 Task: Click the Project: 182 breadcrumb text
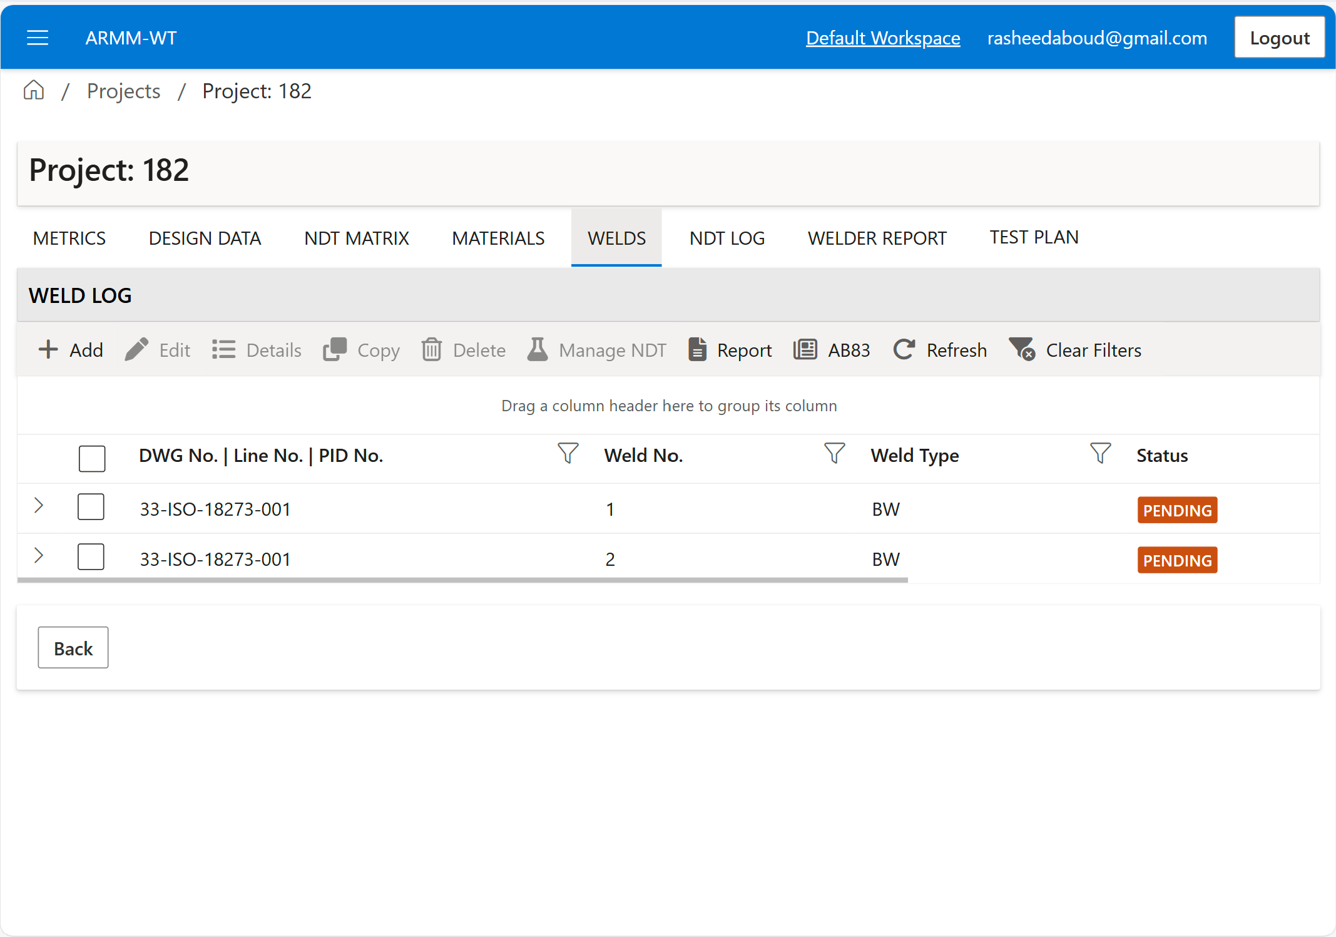click(x=257, y=91)
